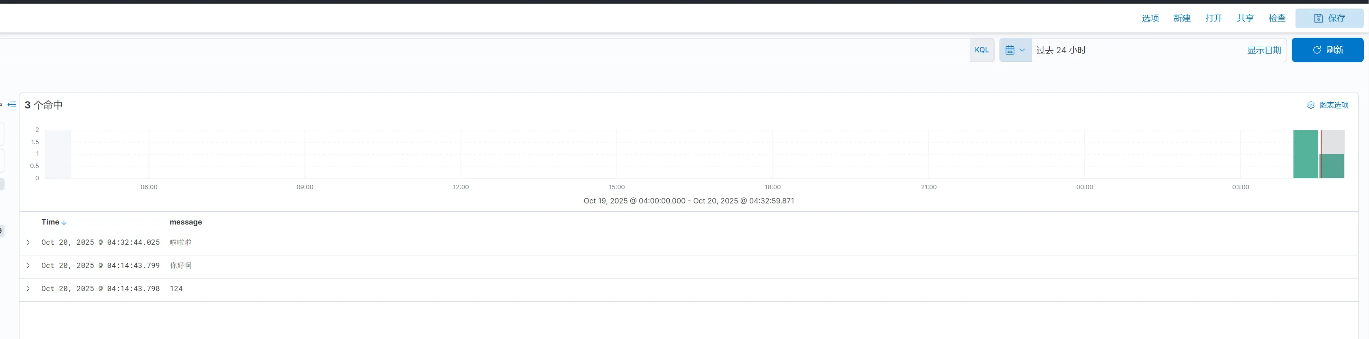Expand the row with message 124
Viewport: 1369px width, 339px height.
(28, 289)
